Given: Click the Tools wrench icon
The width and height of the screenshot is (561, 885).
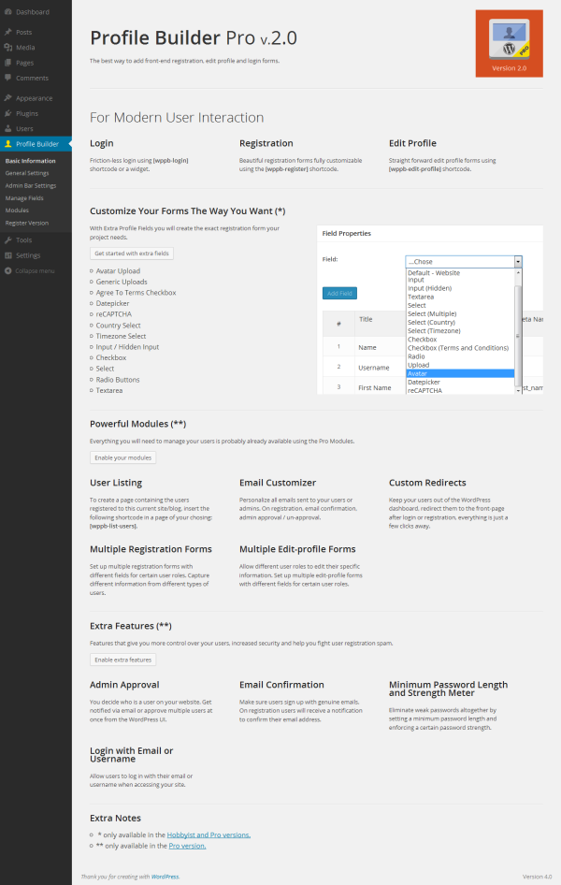Looking at the screenshot, I should pos(7,239).
